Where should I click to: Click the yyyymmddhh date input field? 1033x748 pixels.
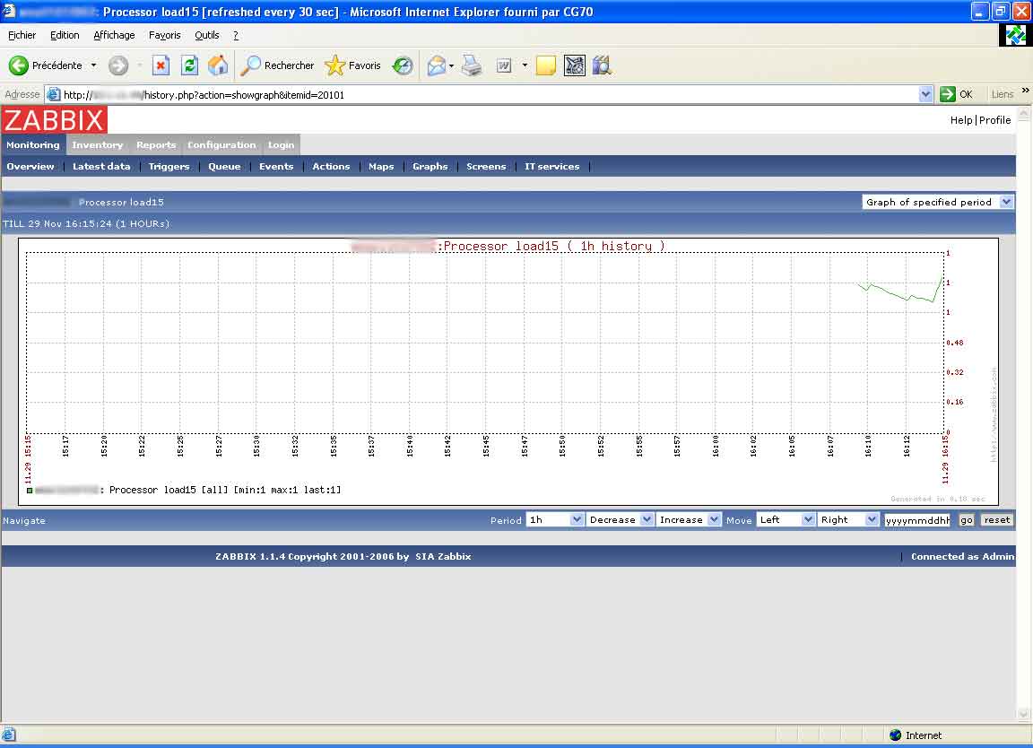click(918, 519)
